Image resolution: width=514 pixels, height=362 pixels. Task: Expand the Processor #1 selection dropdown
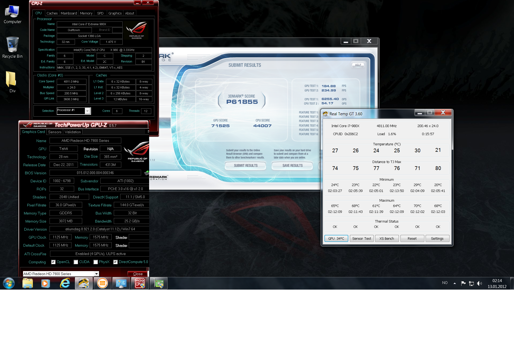(88, 111)
